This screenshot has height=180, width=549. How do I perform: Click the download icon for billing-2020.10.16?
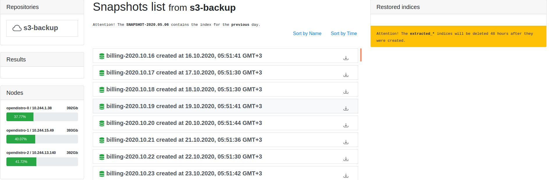tap(346, 58)
